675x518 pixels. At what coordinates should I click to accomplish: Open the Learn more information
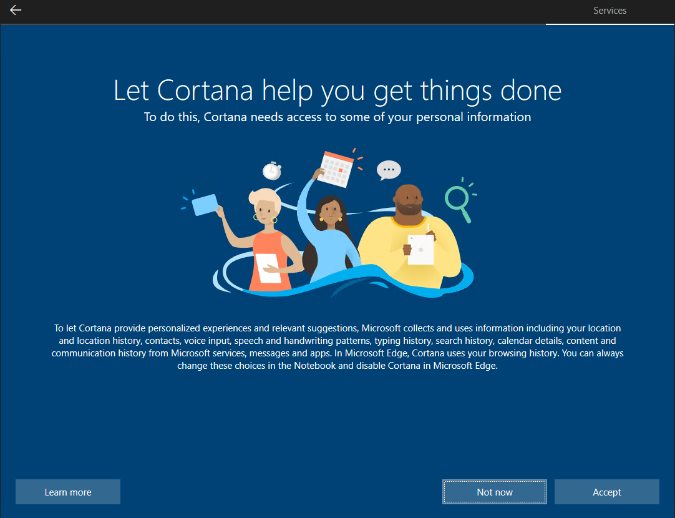click(x=68, y=492)
